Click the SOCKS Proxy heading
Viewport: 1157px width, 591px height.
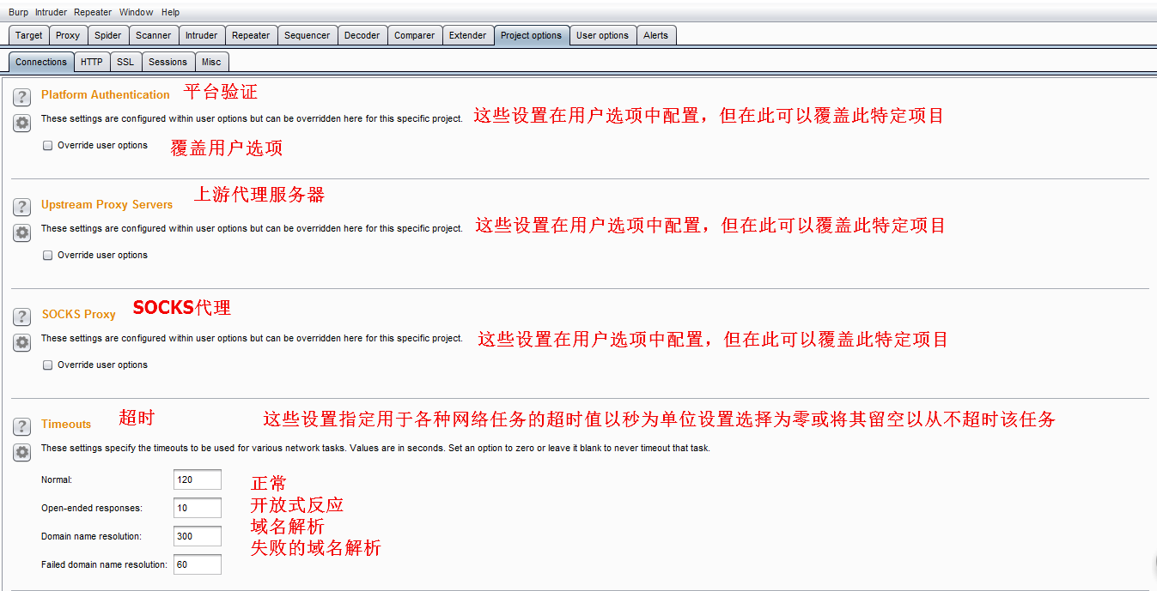point(78,315)
